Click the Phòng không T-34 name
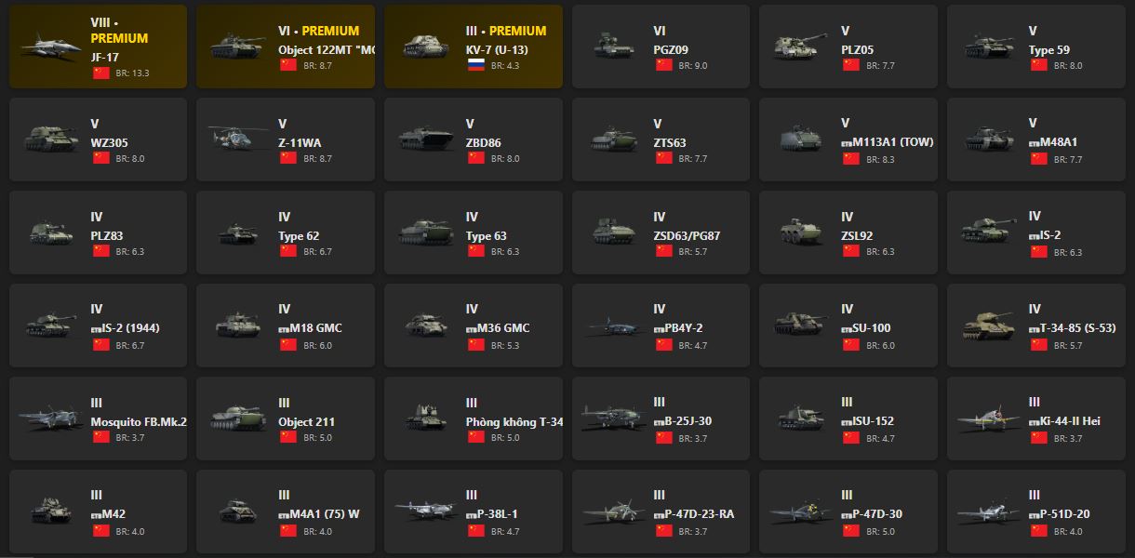1135x558 pixels. coord(514,422)
